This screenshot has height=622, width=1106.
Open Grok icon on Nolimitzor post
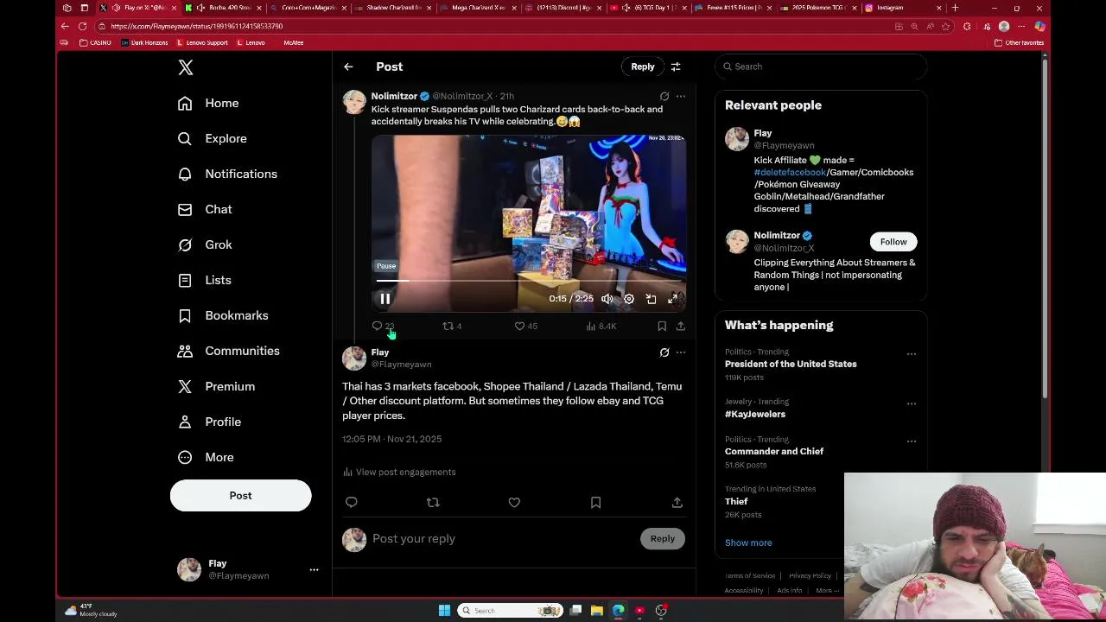(664, 96)
